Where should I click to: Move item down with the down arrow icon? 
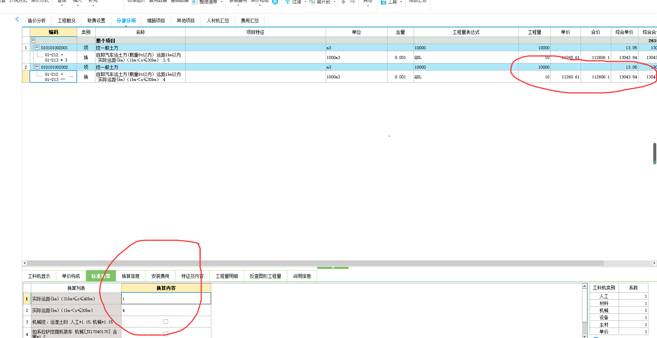(344, 2)
